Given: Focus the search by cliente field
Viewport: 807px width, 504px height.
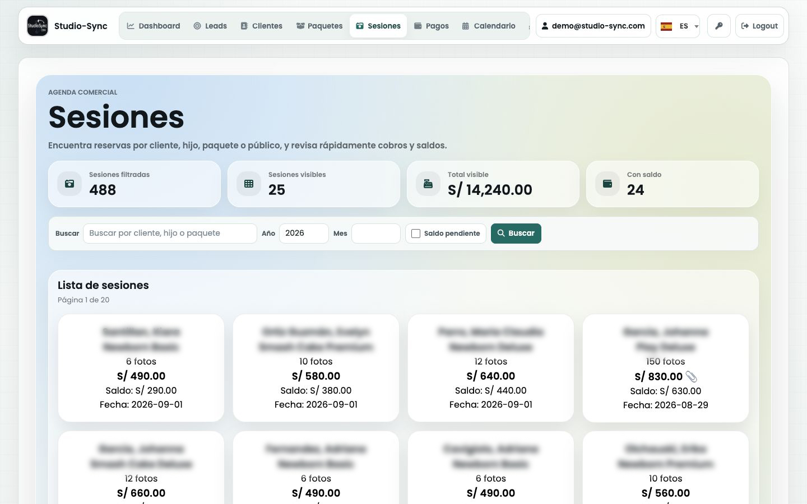Looking at the screenshot, I should (x=170, y=234).
